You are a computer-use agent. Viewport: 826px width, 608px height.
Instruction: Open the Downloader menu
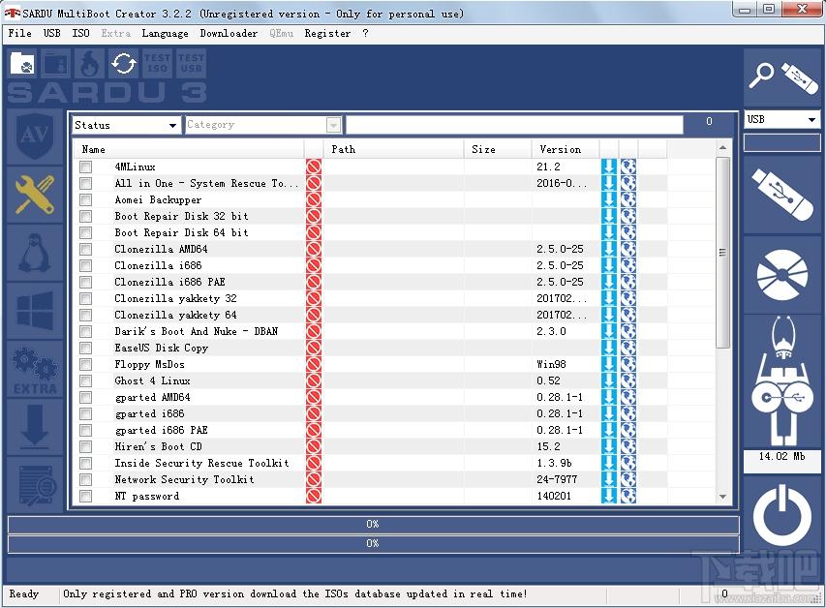[x=229, y=33]
